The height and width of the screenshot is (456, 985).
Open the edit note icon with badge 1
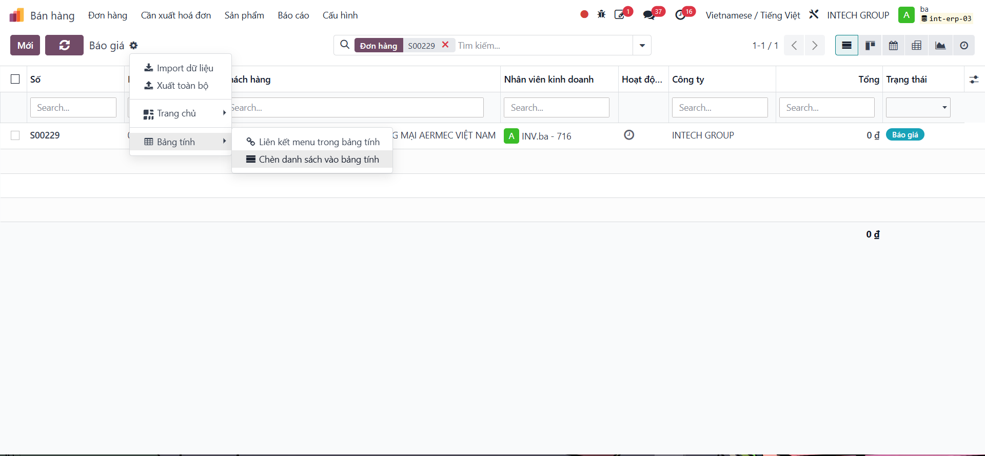(x=620, y=15)
